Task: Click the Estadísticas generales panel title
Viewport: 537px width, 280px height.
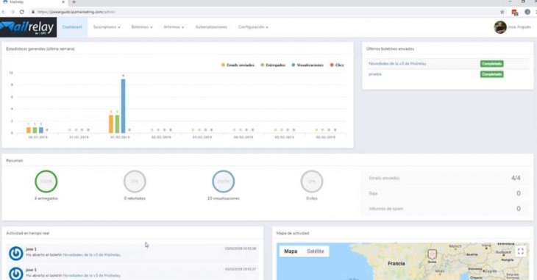Action: (40, 49)
